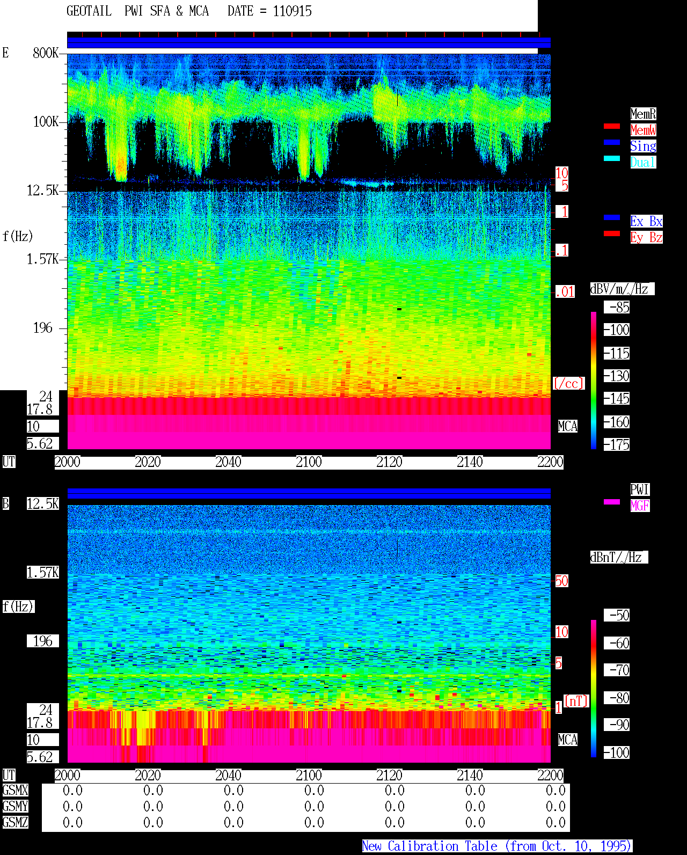Screen dimensions: 687x855
Task: Select the MemR legend label
Action: click(643, 114)
